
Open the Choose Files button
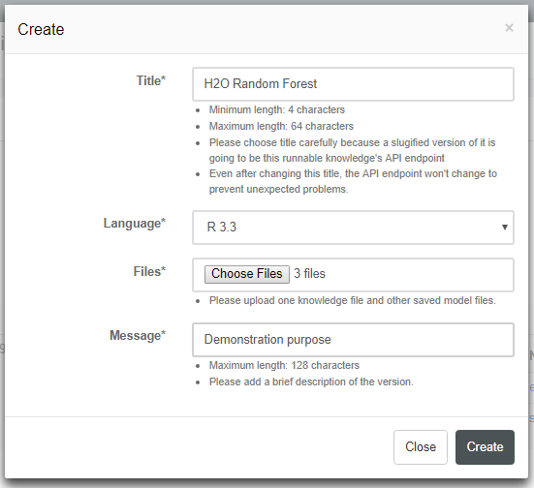coord(247,274)
